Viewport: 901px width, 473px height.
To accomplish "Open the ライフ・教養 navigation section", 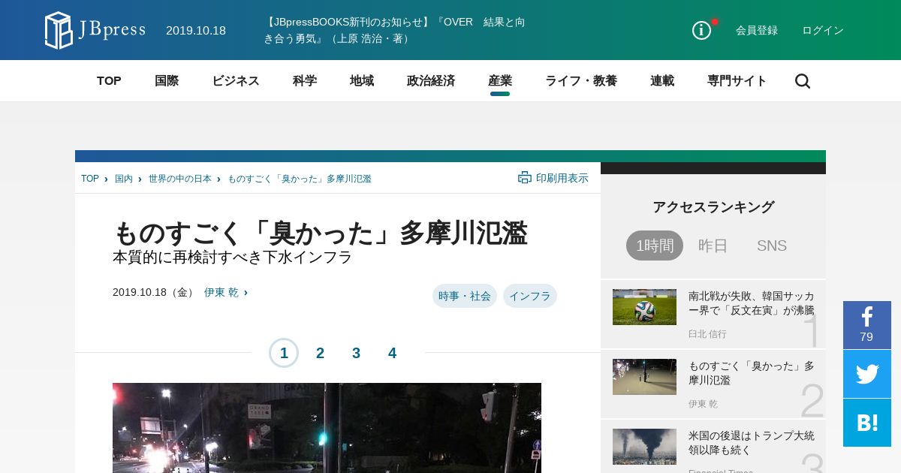I will click(x=581, y=81).
